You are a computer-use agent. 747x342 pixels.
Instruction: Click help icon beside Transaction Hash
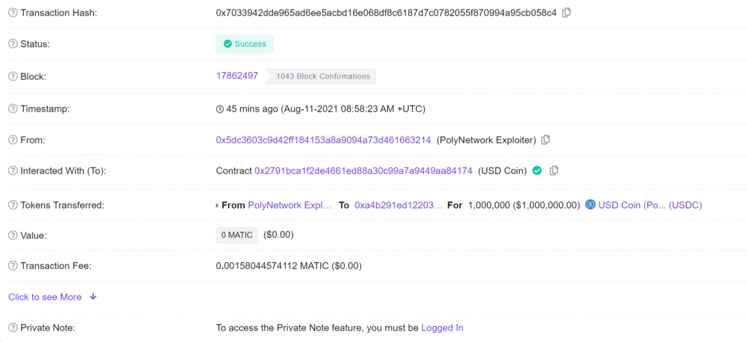point(13,13)
